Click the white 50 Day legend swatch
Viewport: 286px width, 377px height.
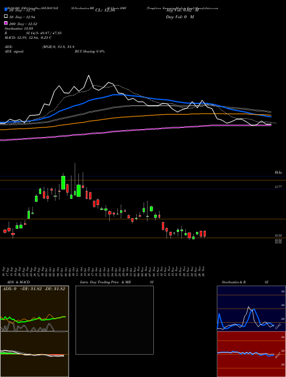(6, 17)
